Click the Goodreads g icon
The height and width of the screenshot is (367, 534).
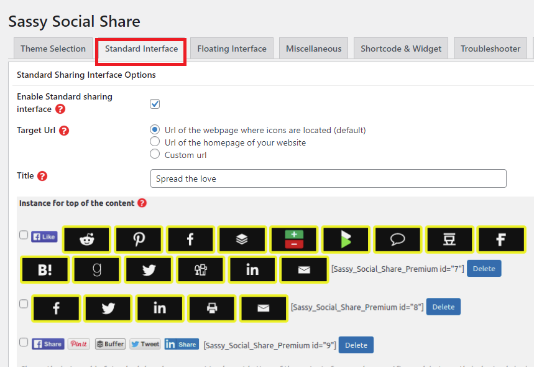(97, 269)
